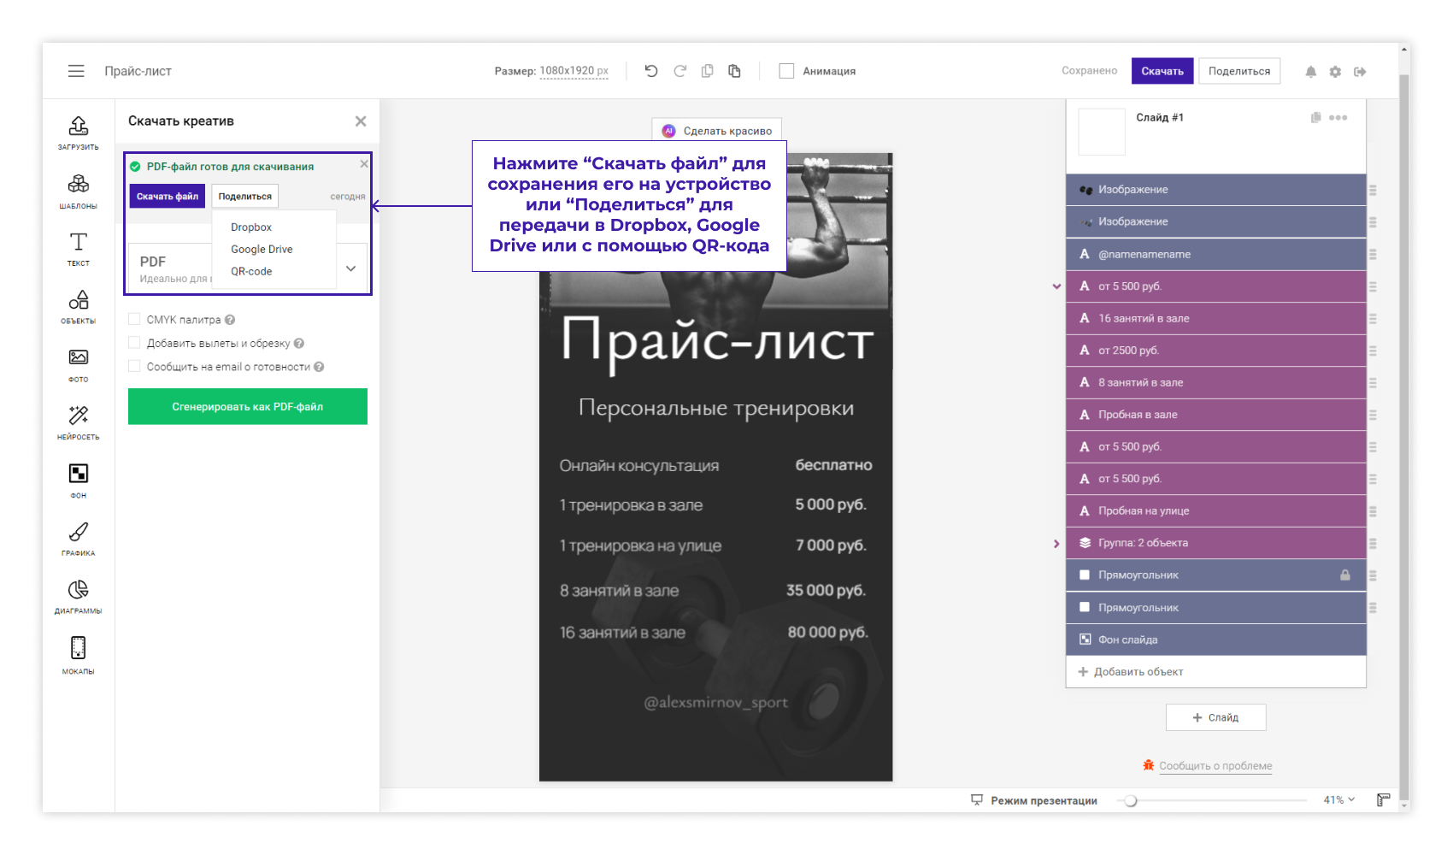The width and height of the screenshot is (1453, 855).
Task: Select QR-code in share menu
Action: tap(251, 272)
